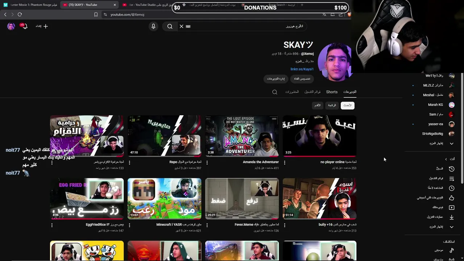Open options menu for Repo video
The image size is (464, 261).
click(x=129, y=162)
